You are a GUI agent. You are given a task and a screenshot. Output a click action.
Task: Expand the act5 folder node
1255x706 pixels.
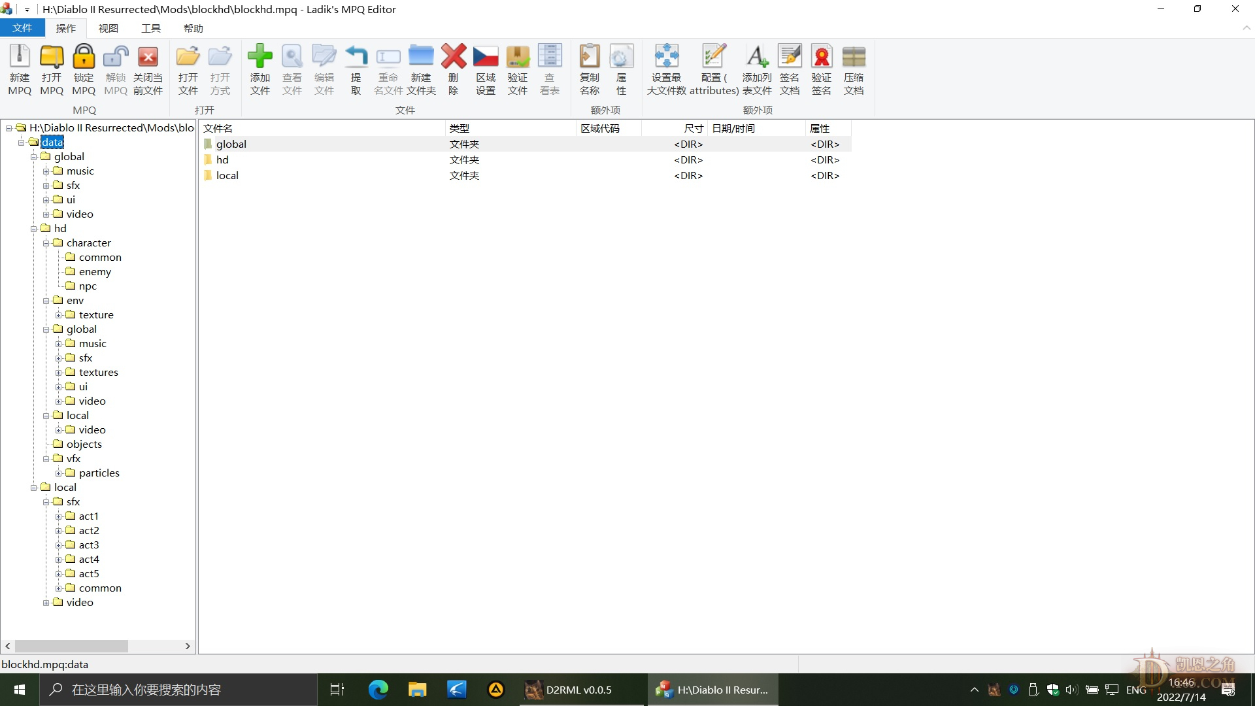tap(58, 574)
